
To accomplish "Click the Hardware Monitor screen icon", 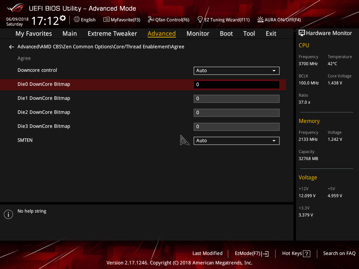I will click(302, 33).
